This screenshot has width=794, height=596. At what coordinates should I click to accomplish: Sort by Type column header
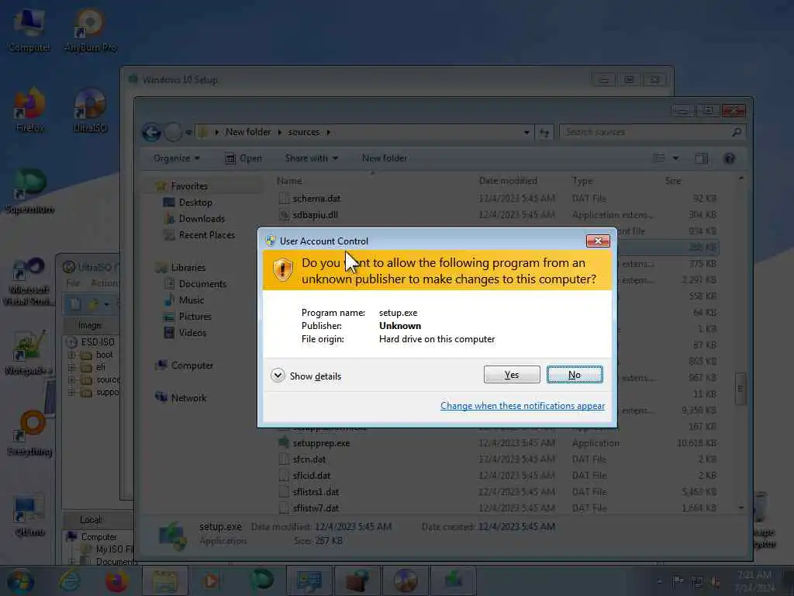[582, 180]
